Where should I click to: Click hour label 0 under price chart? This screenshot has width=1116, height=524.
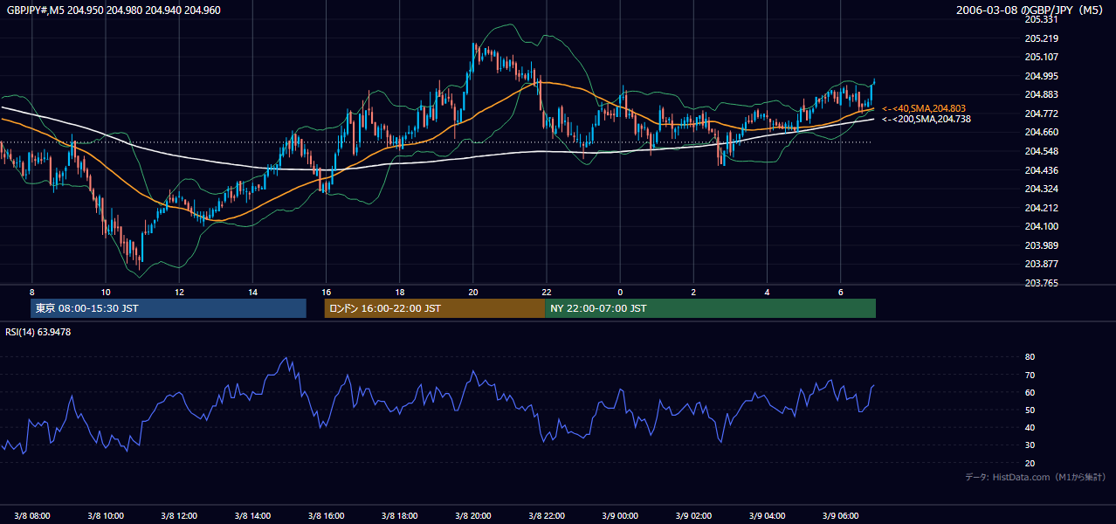pyautogui.click(x=620, y=292)
